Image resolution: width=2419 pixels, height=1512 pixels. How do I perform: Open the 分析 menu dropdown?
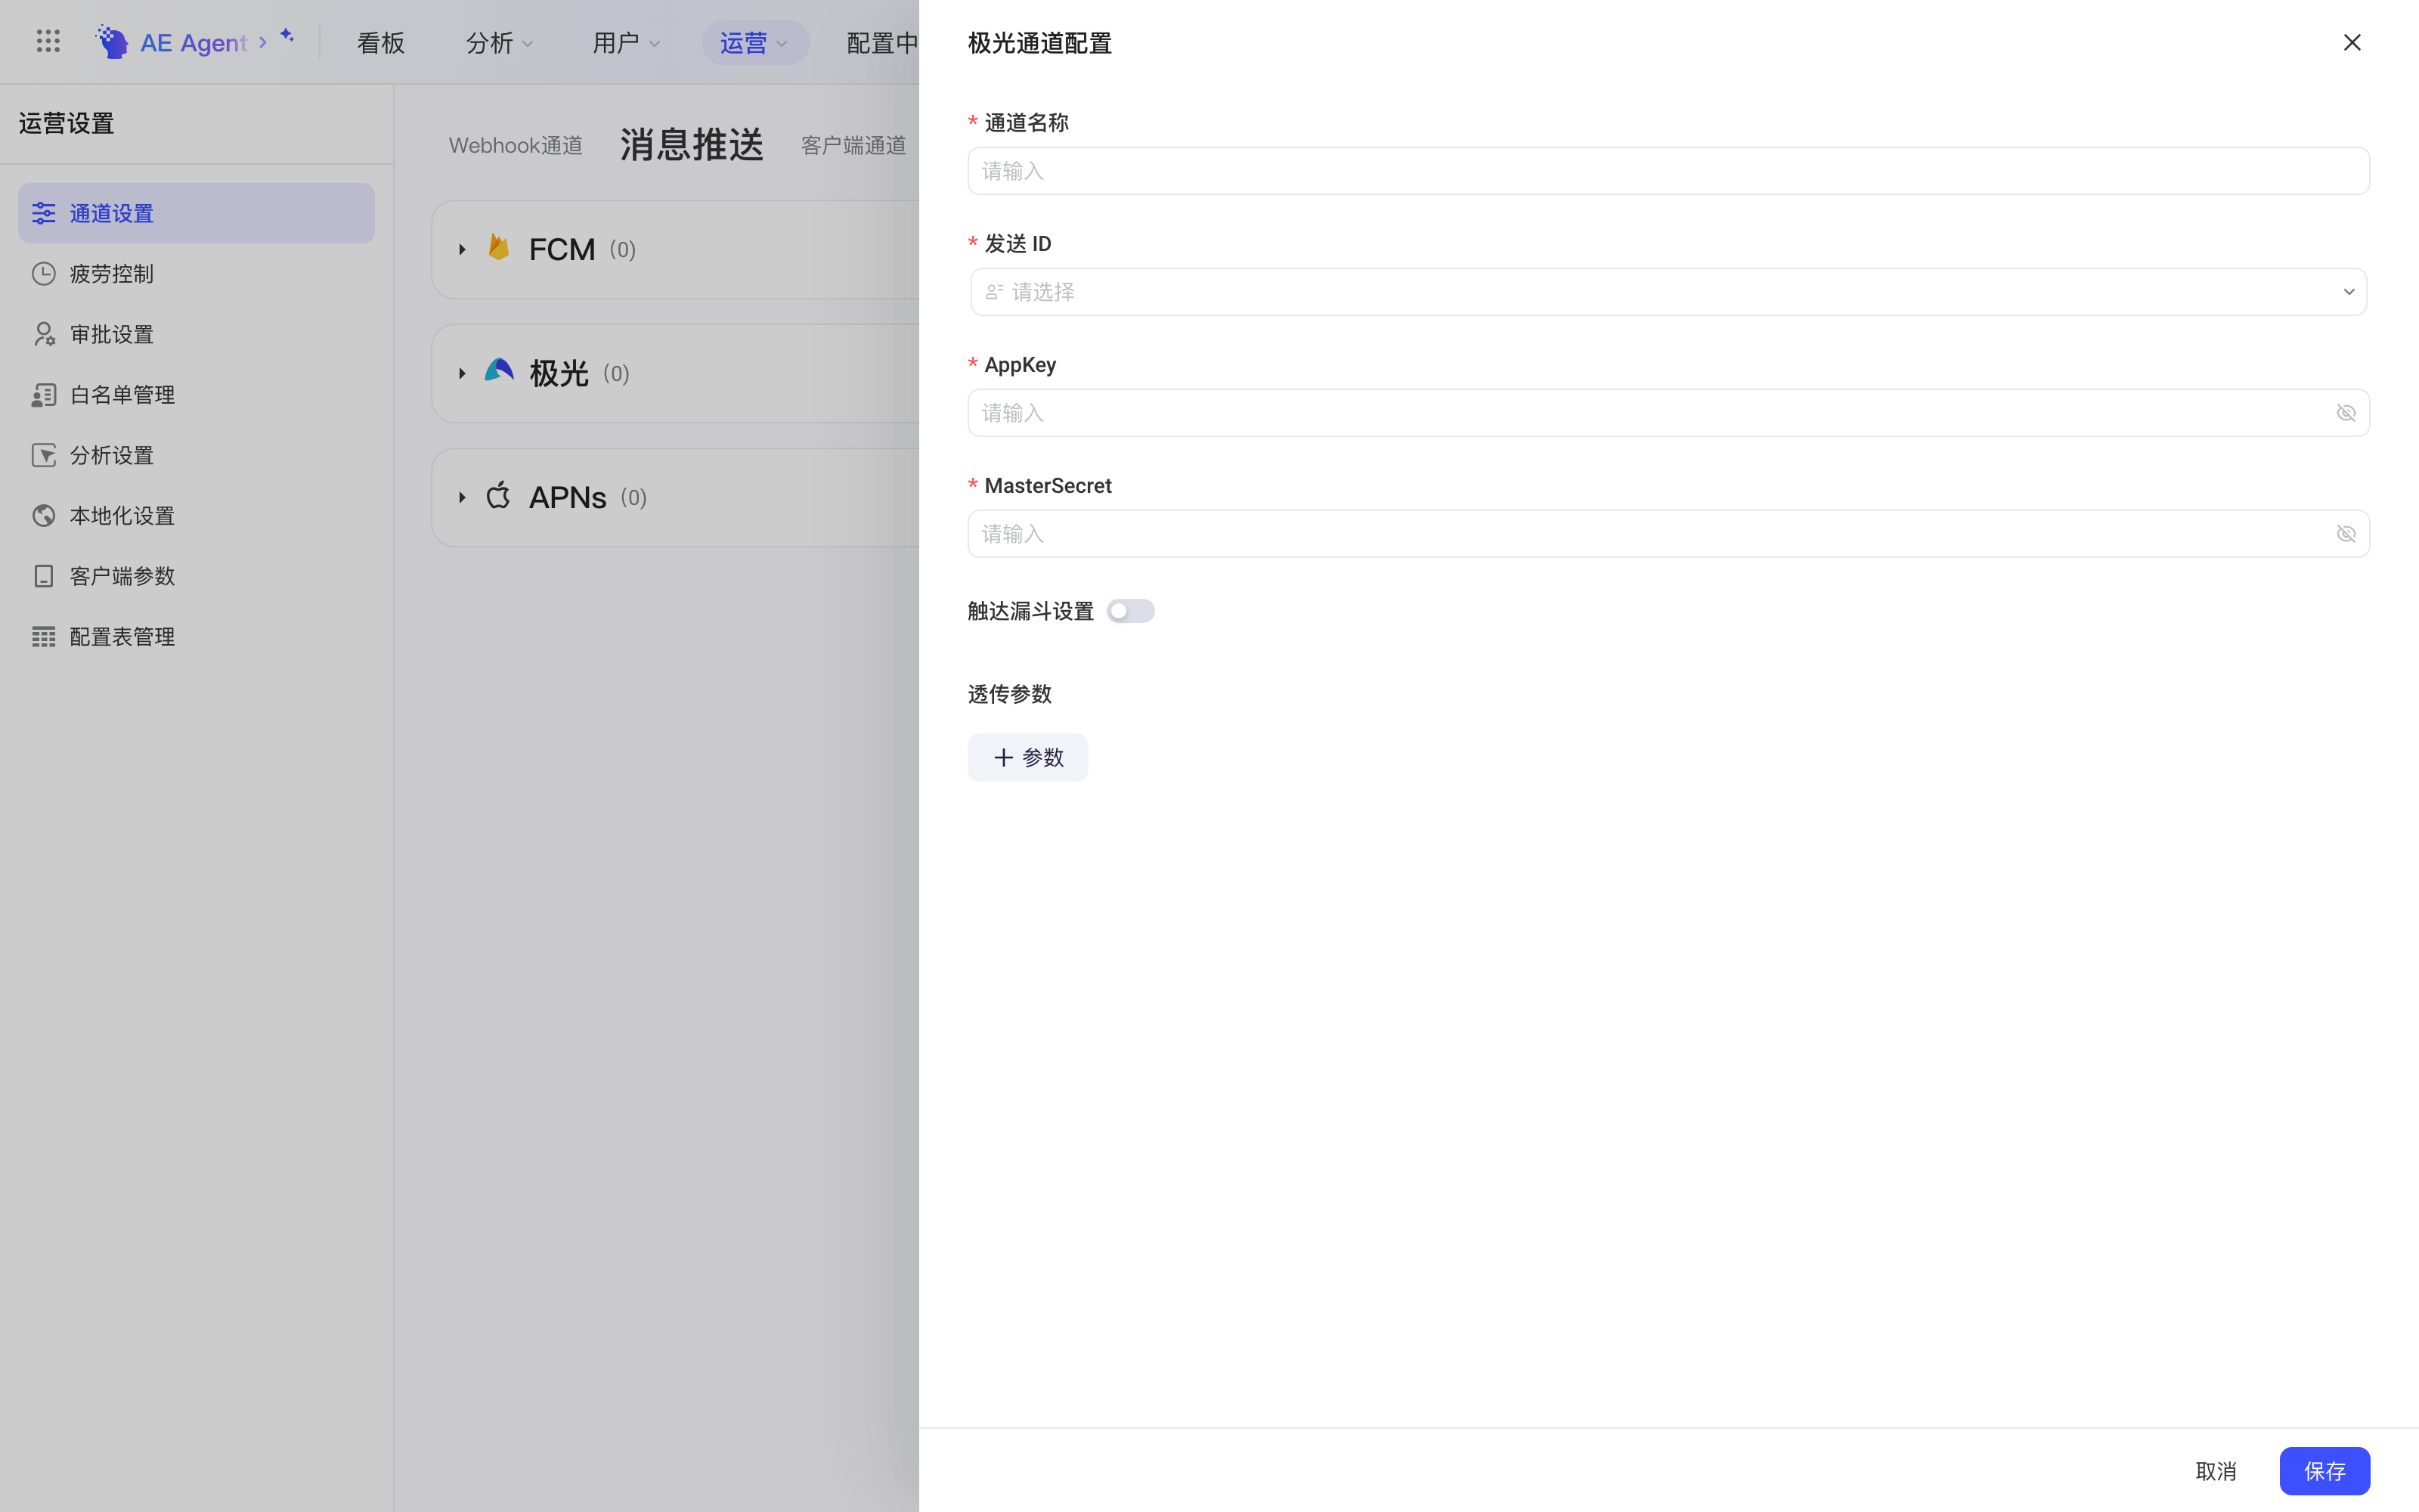(499, 42)
